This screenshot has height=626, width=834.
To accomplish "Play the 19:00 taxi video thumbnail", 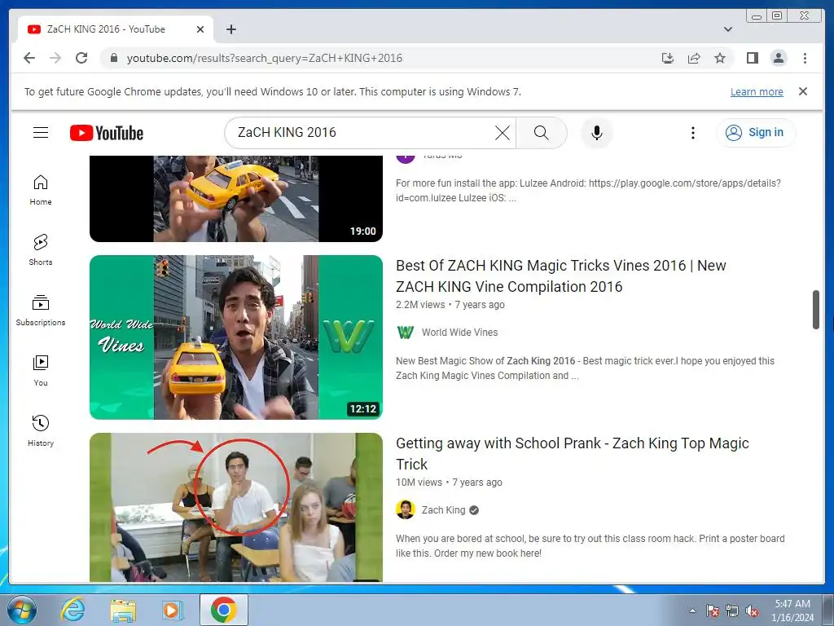I will pyautogui.click(x=236, y=199).
